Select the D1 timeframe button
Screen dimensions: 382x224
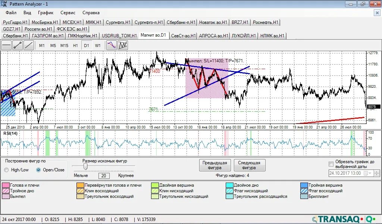(x=87, y=46)
